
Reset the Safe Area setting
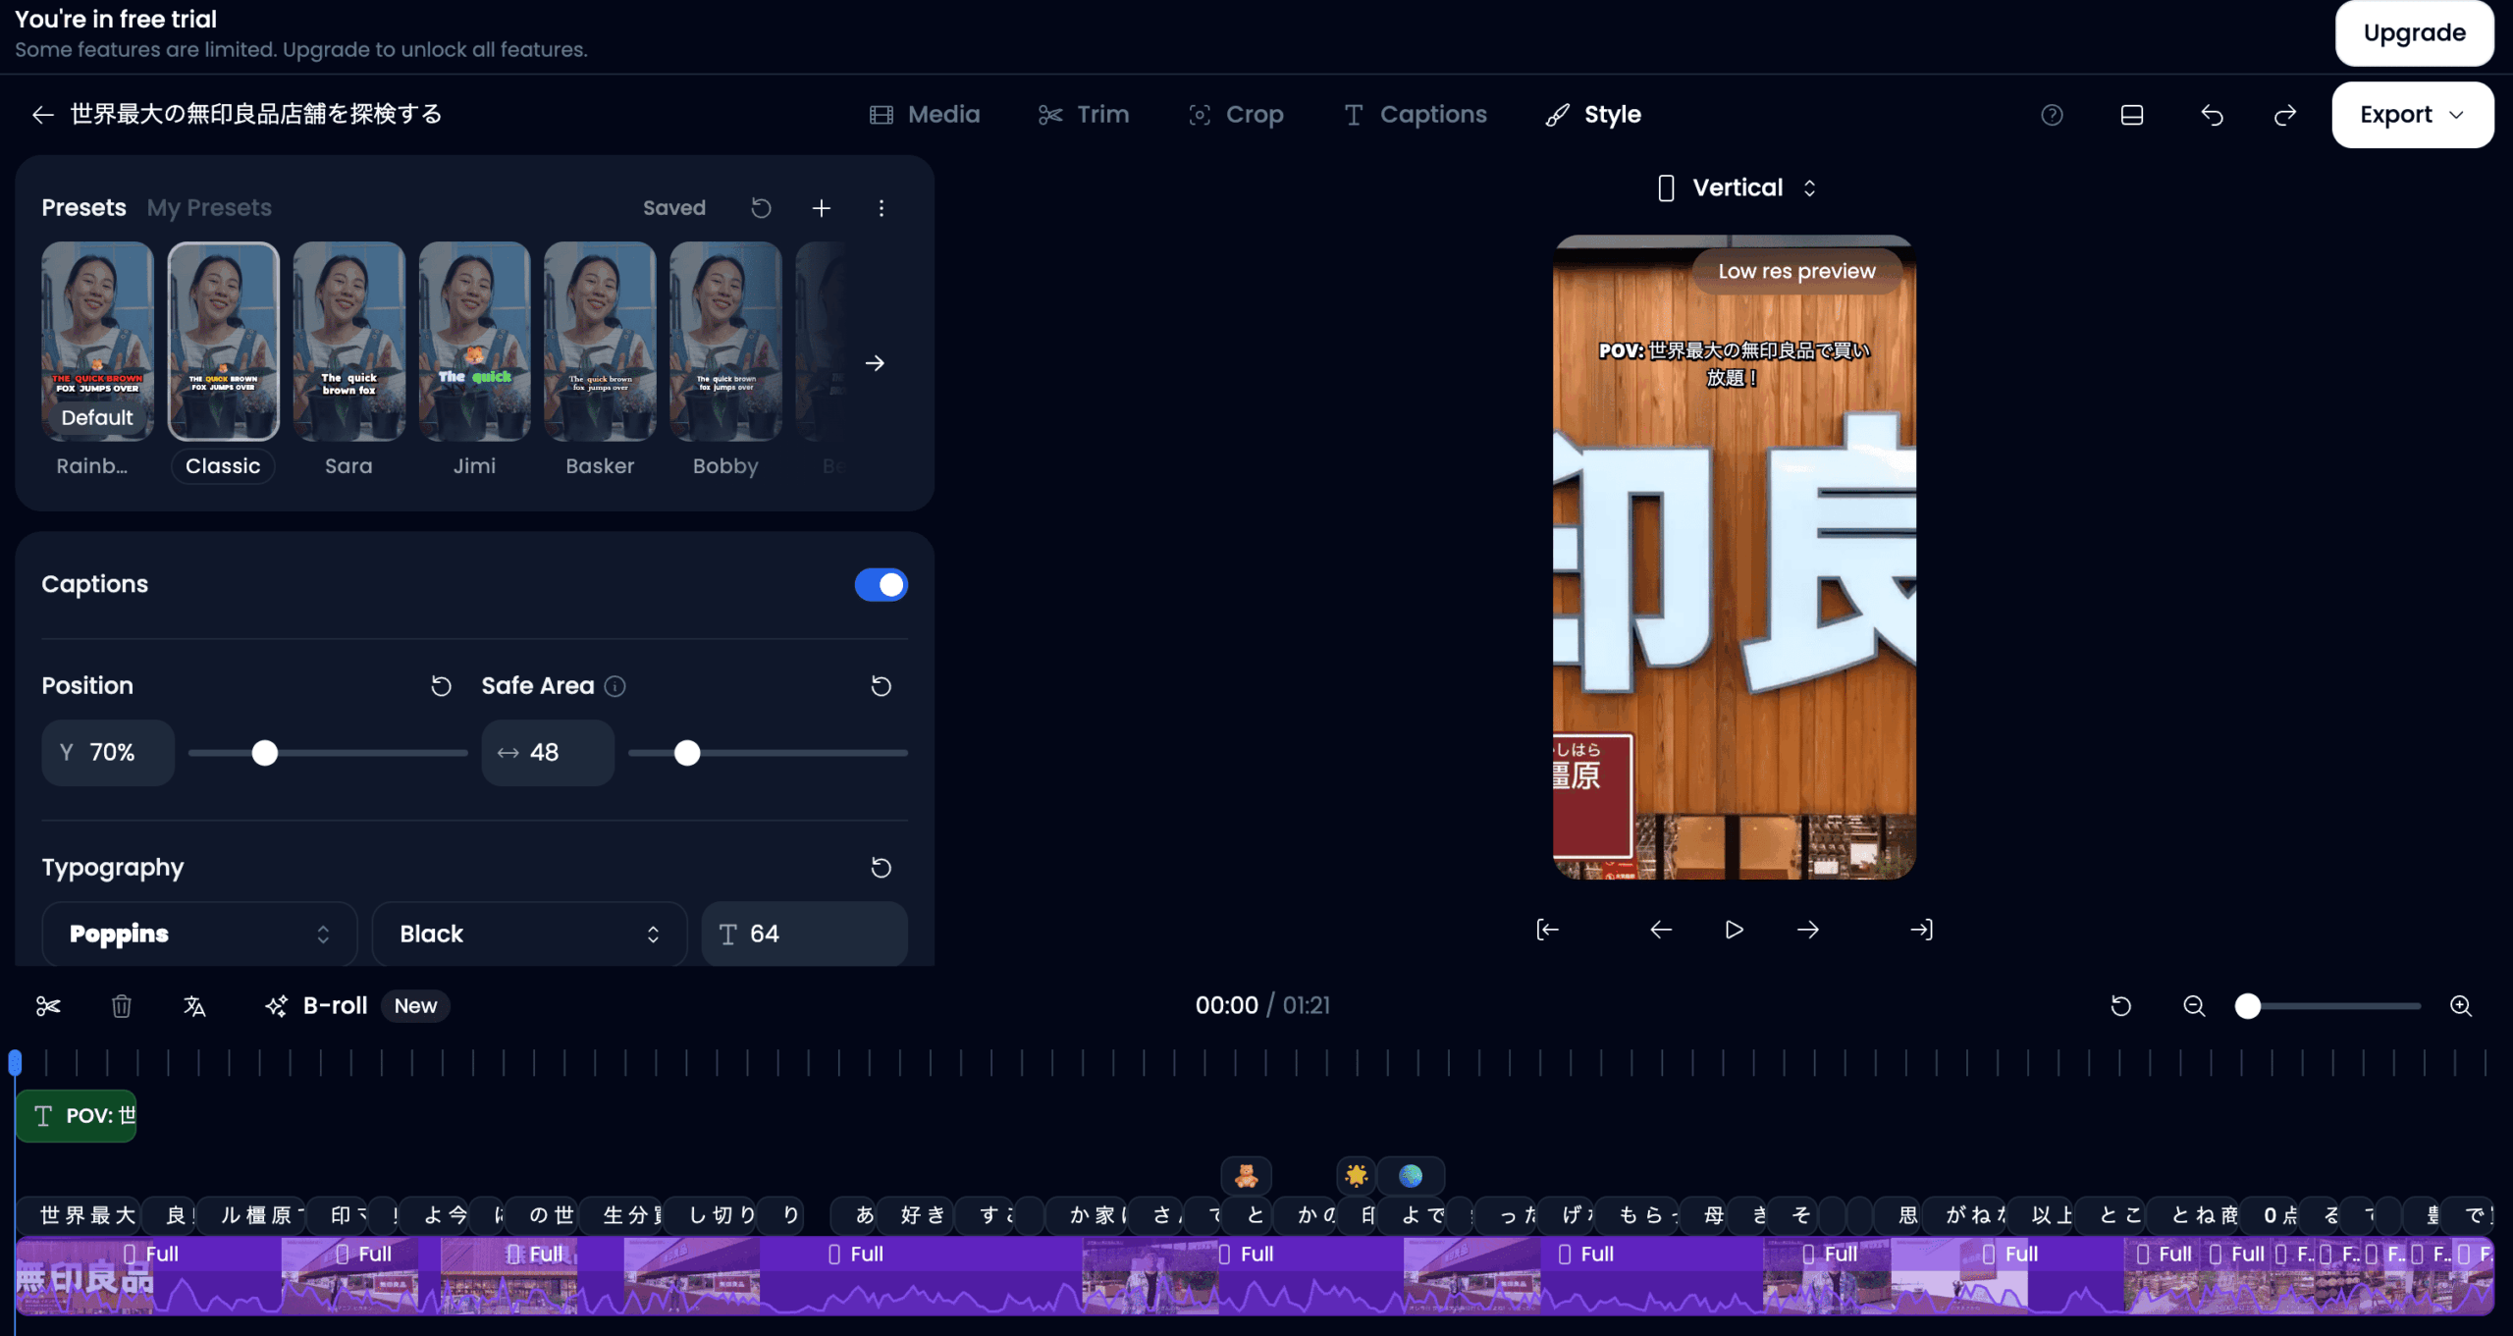(881, 686)
